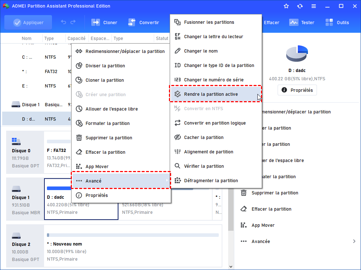Click the Espace... column header
361x270 pixels.
click(x=100, y=39)
